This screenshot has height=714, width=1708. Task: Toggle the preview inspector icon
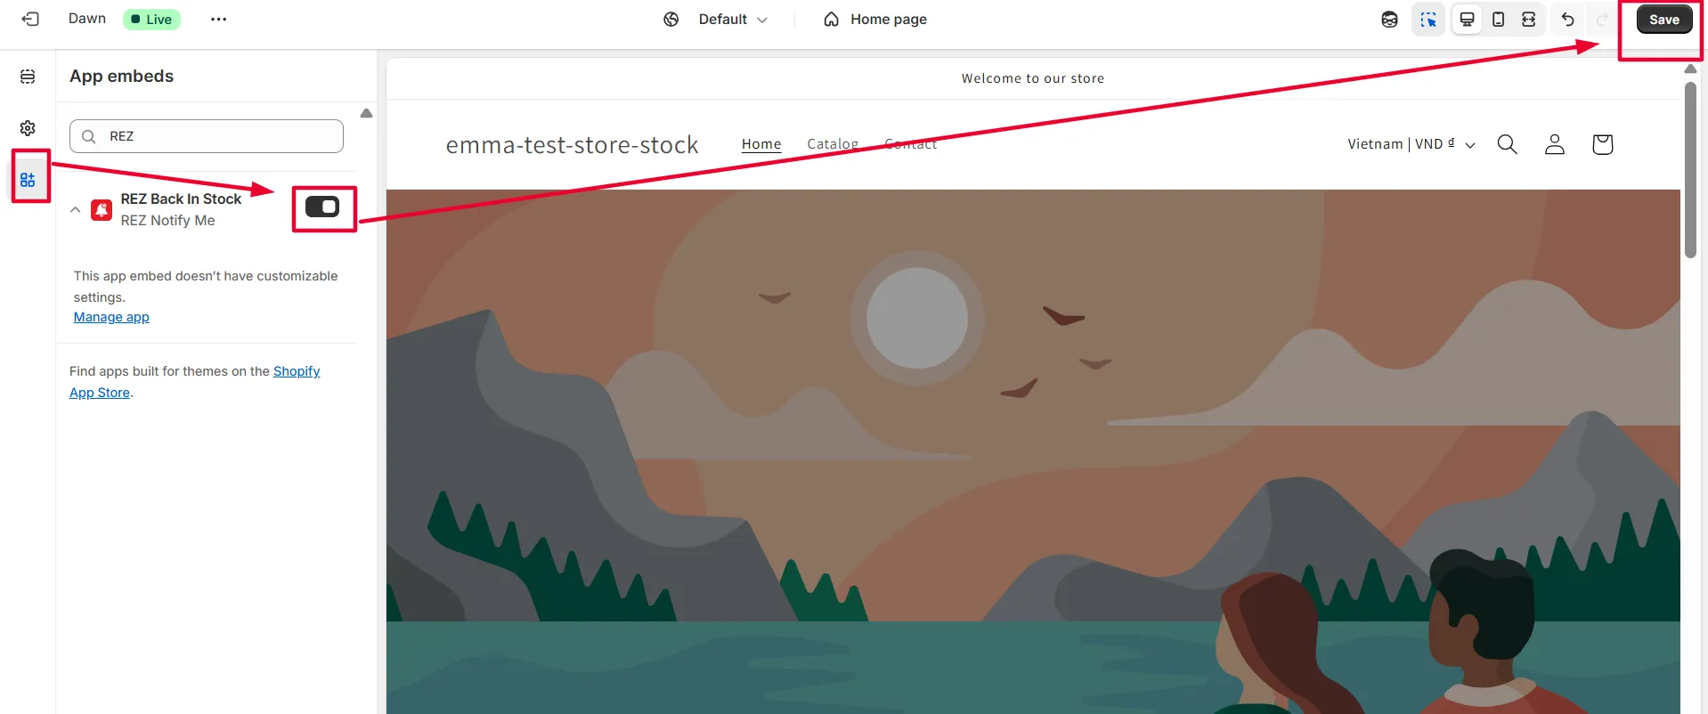click(1428, 20)
